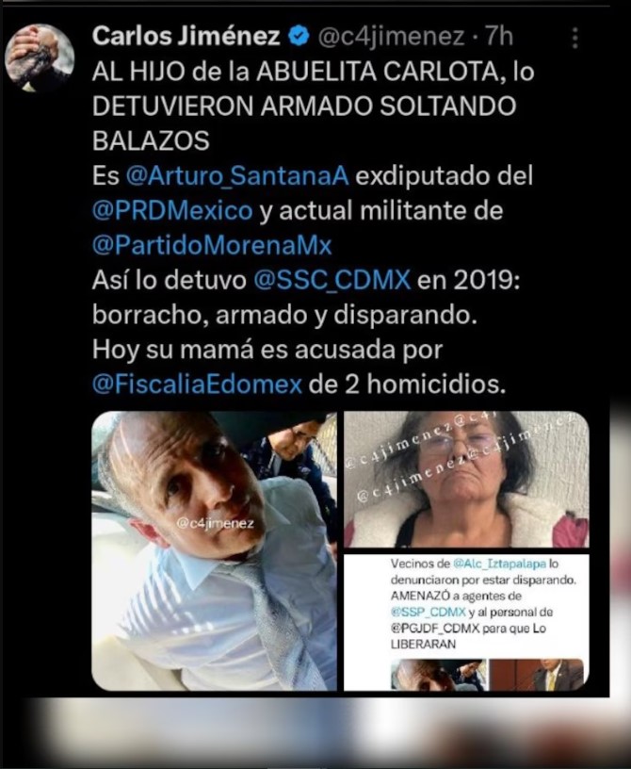This screenshot has height=769, width=631.
Task: Open the @PRDMexico mention
Action: coord(172,211)
